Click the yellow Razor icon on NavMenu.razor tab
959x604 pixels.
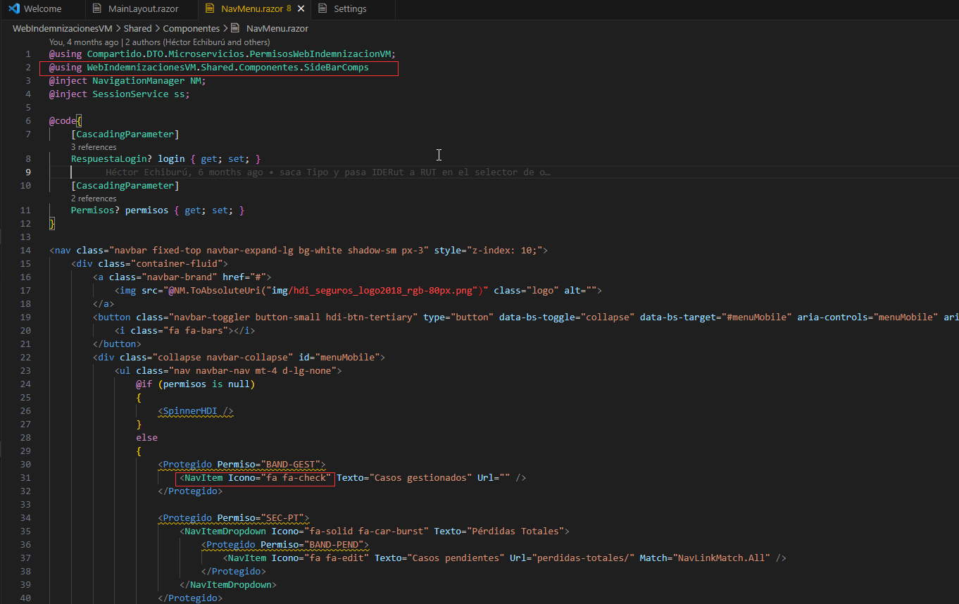pos(209,9)
